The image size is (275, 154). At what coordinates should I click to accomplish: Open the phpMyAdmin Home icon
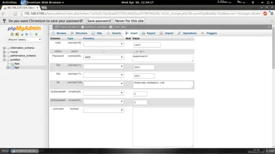[x=12, y=34]
